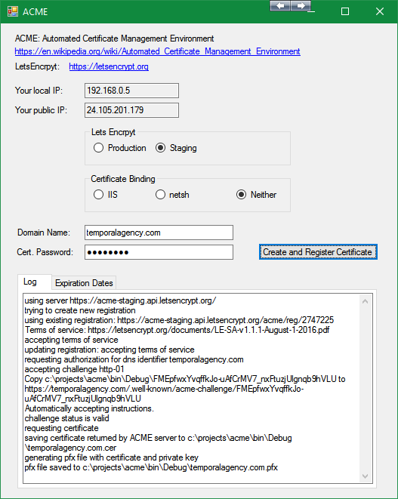Click the 'Lets Encrpyt' group box label

coord(113,132)
